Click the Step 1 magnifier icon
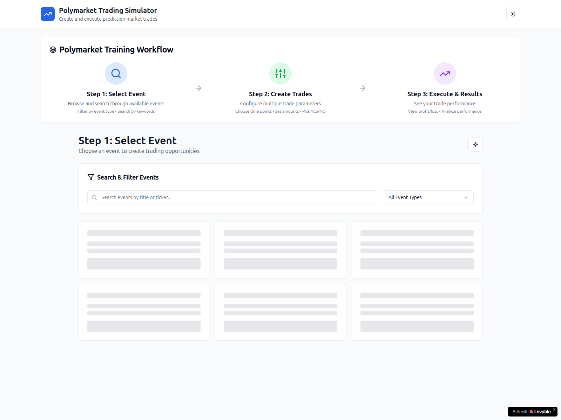This screenshot has height=420, width=561. click(x=116, y=73)
